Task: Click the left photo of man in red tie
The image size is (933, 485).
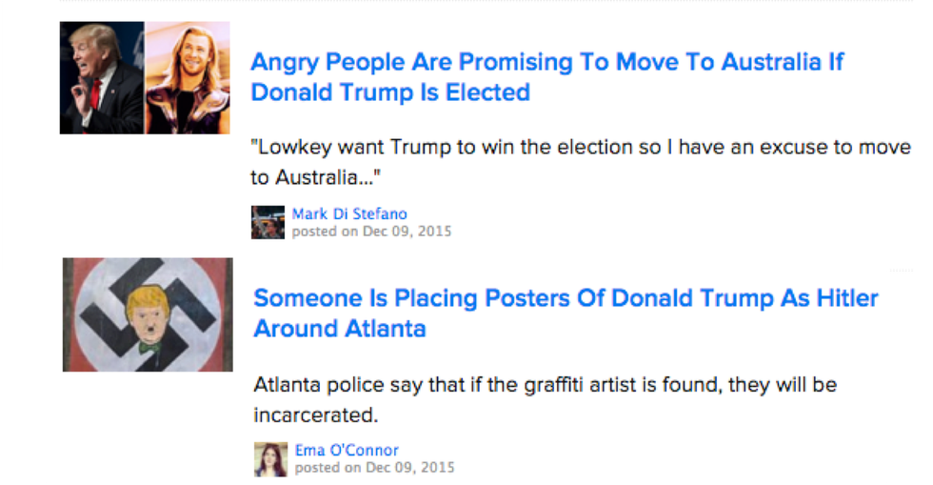Action: click(x=101, y=78)
